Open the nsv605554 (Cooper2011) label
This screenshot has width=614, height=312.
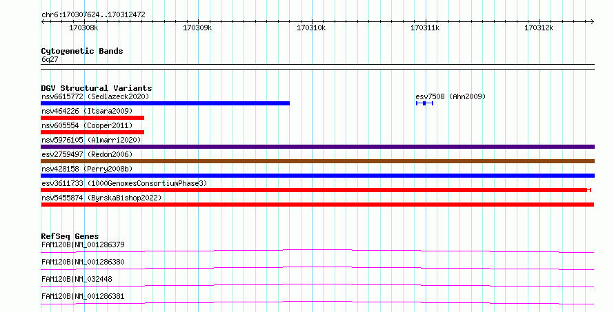pos(87,125)
